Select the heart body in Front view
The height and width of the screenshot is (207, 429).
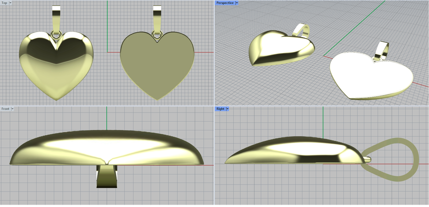(107, 147)
